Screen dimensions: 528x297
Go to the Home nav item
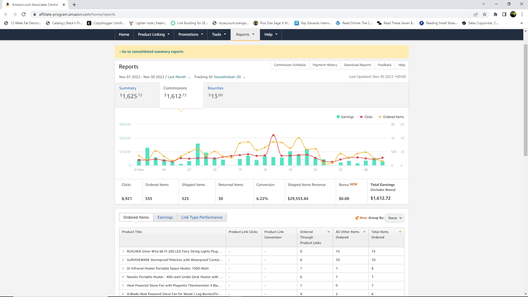124,34
